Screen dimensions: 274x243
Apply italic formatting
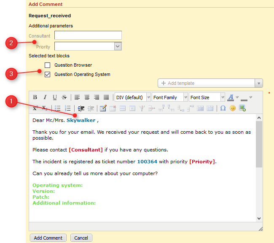tap(45, 97)
